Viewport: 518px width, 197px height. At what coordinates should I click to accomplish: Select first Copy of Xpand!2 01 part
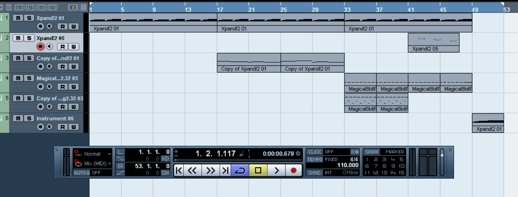pyautogui.click(x=249, y=63)
